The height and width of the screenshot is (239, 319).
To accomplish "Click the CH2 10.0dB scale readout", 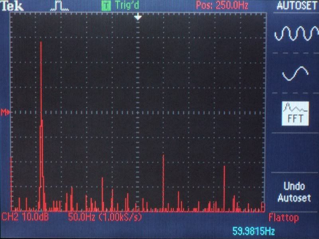I will point(25,217).
